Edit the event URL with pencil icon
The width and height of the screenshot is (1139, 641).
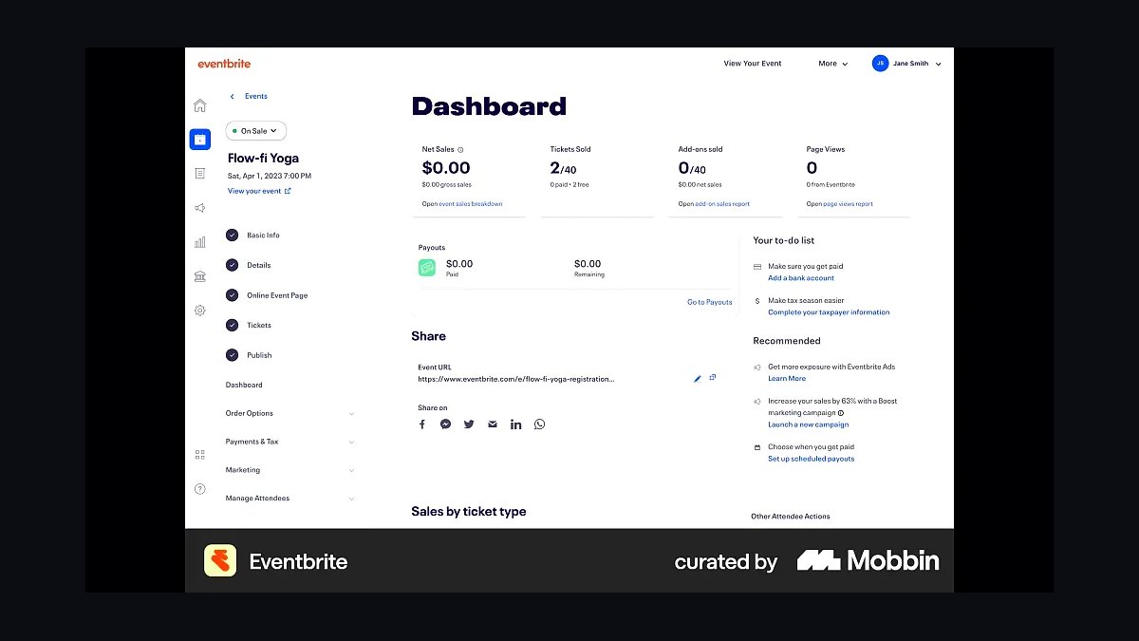tap(698, 378)
